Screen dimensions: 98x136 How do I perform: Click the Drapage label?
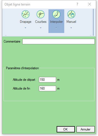26,22
